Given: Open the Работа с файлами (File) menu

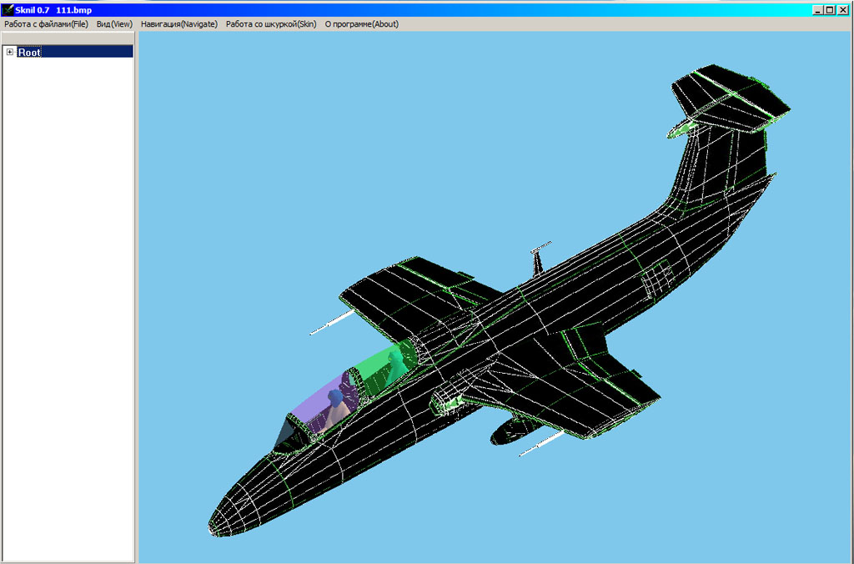Looking at the screenshot, I should 47,24.
